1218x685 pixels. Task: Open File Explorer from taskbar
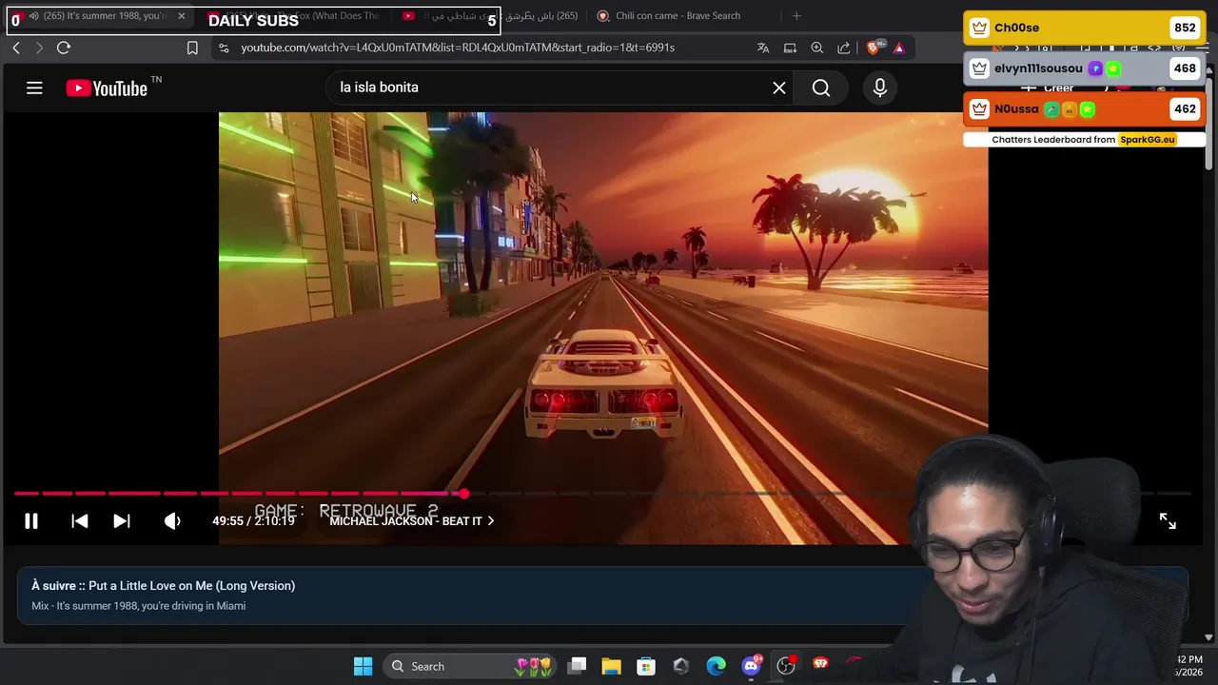(x=611, y=666)
